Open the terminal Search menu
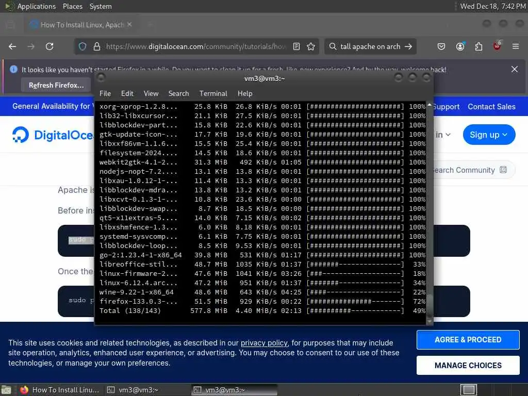This screenshot has height=396, width=528. [x=178, y=94]
